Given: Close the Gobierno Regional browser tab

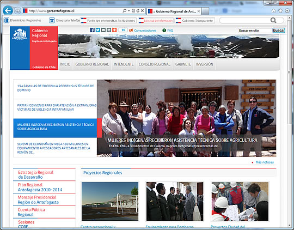Looking at the screenshot, I should point(199,11).
